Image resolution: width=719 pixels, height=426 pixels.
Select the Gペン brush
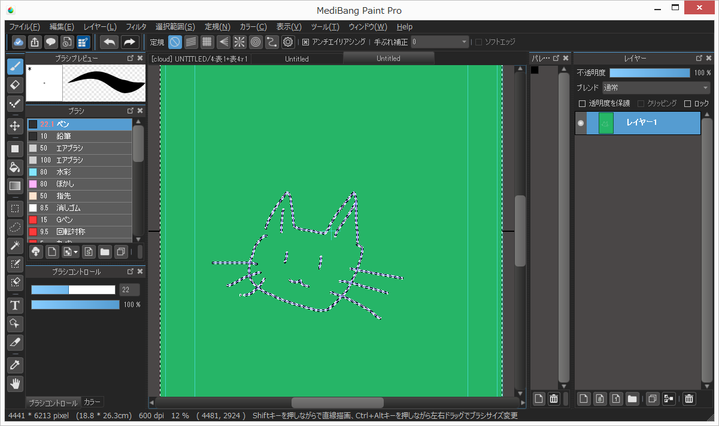(79, 220)
